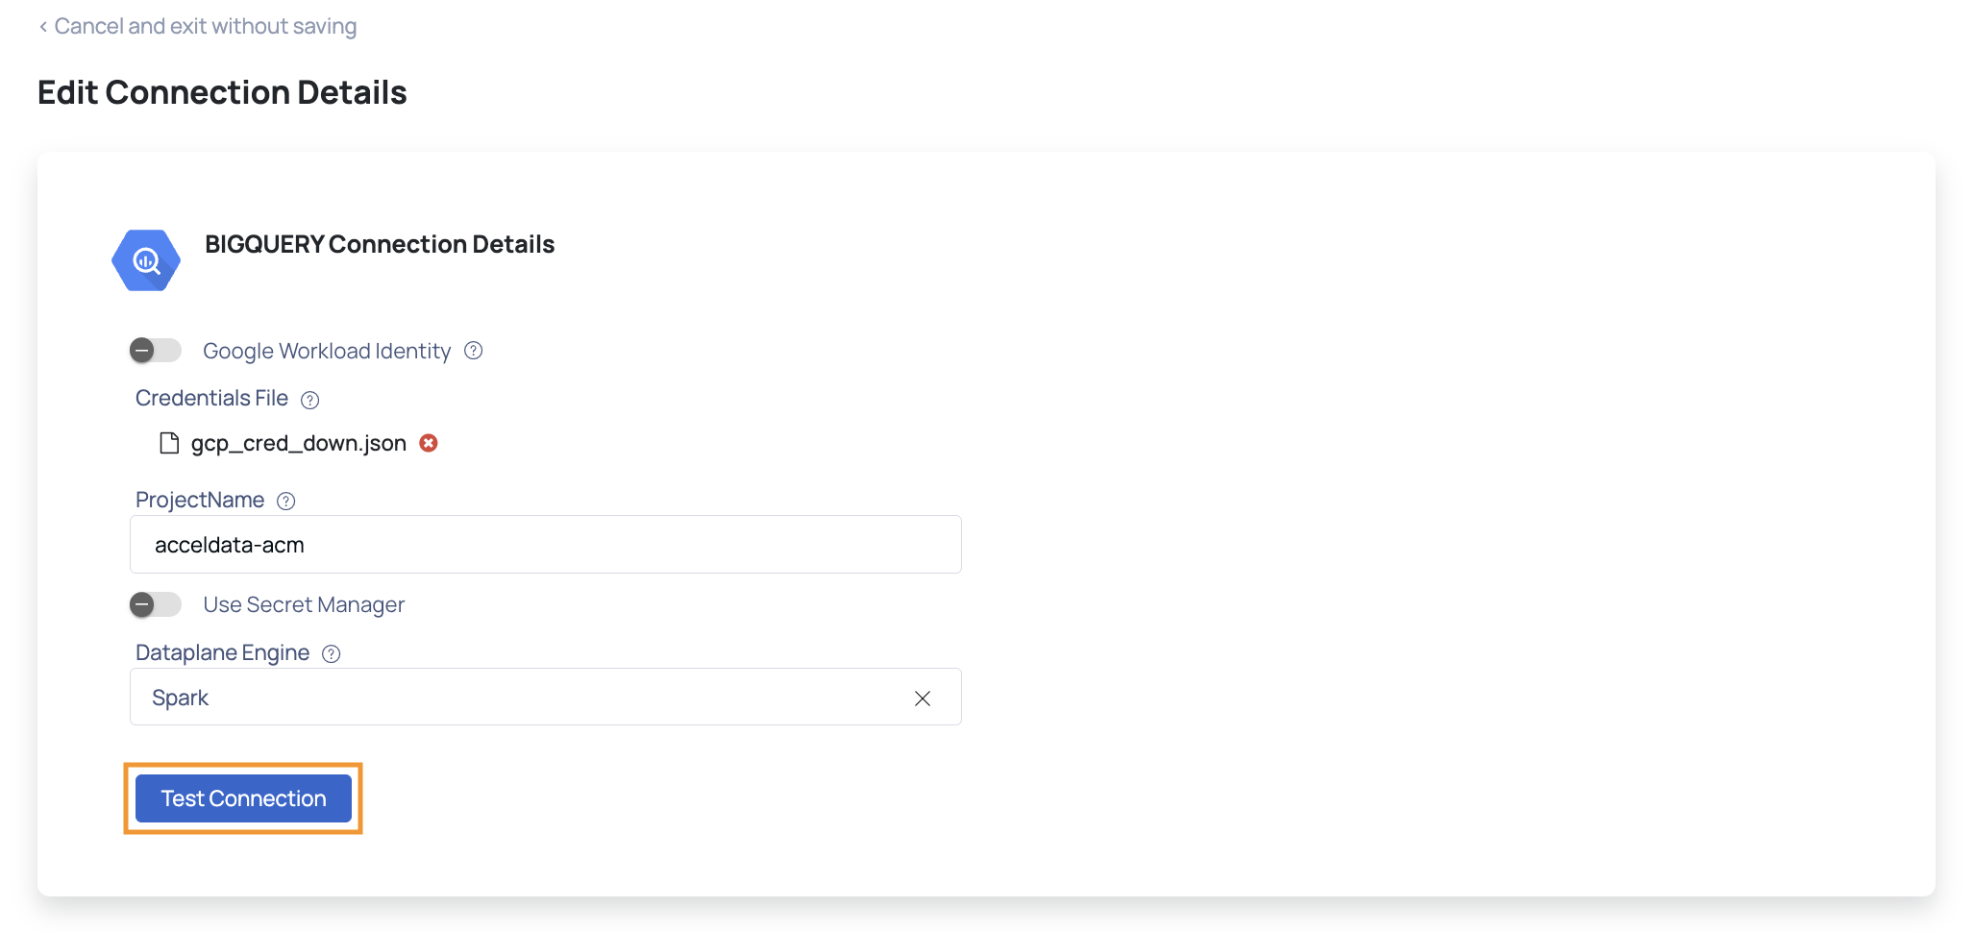The height and width of the screenshot is (932, 1974).
Task: Click back chevron next to Cancel
Action: 43,27
